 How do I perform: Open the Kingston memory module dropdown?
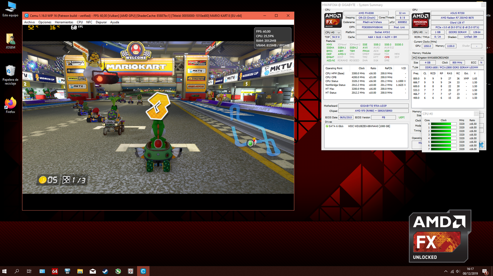tap(448, 57)
